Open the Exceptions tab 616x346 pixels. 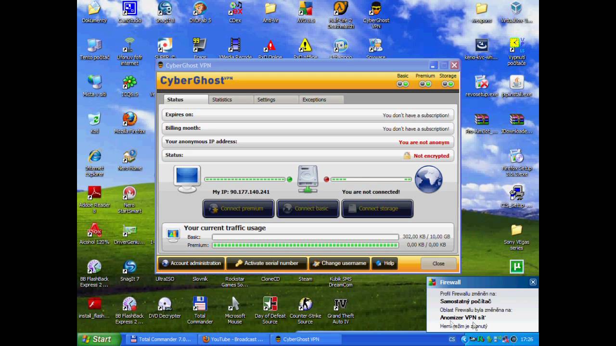pos(321,99)
